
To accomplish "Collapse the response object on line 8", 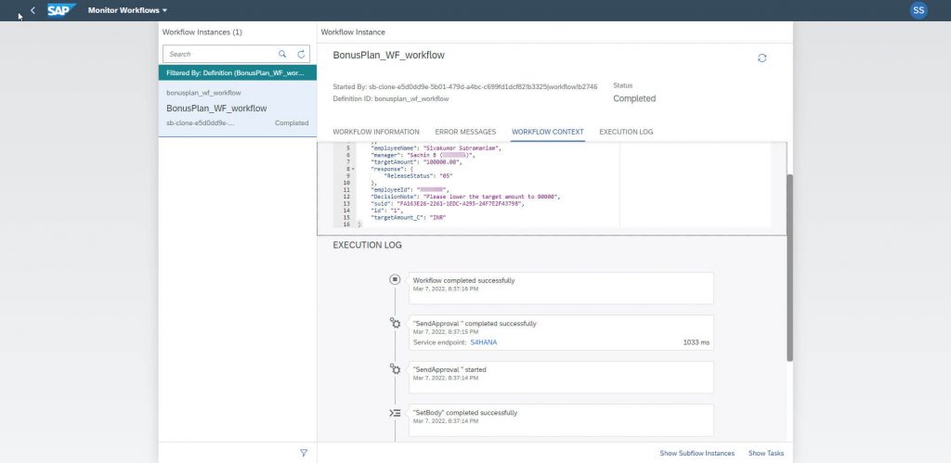I will tap(353, 169).
